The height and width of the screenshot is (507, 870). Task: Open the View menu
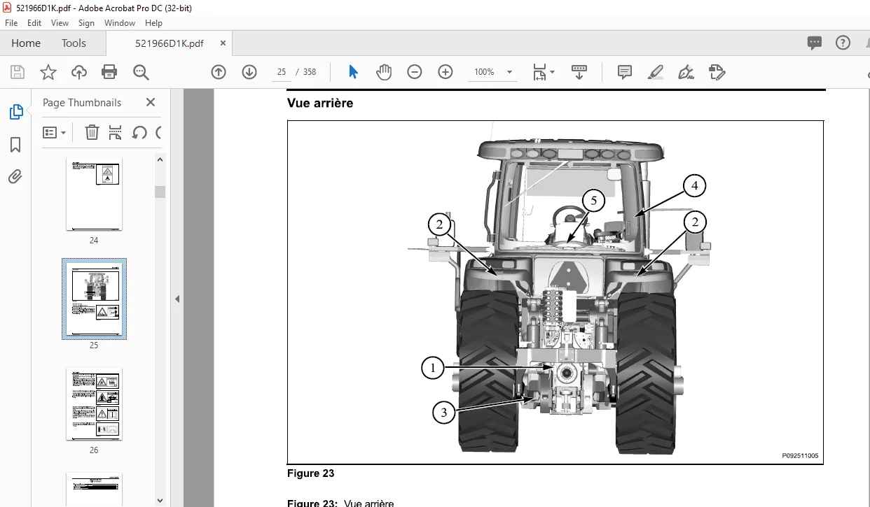click(60, 23)
